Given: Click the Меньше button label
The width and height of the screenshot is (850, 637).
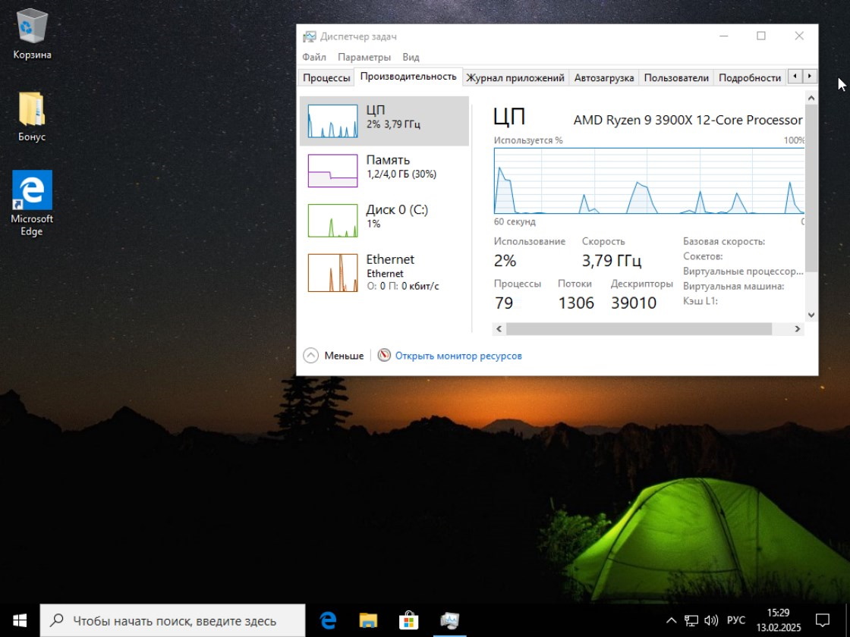Looking at the screenshot, I should coord(344,356).
